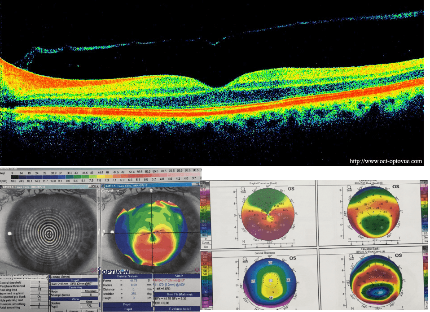This screenshot has width=430, height=312.
Task: Select the yellow 44.5 diopter color swatch
Action: [101, 177]
